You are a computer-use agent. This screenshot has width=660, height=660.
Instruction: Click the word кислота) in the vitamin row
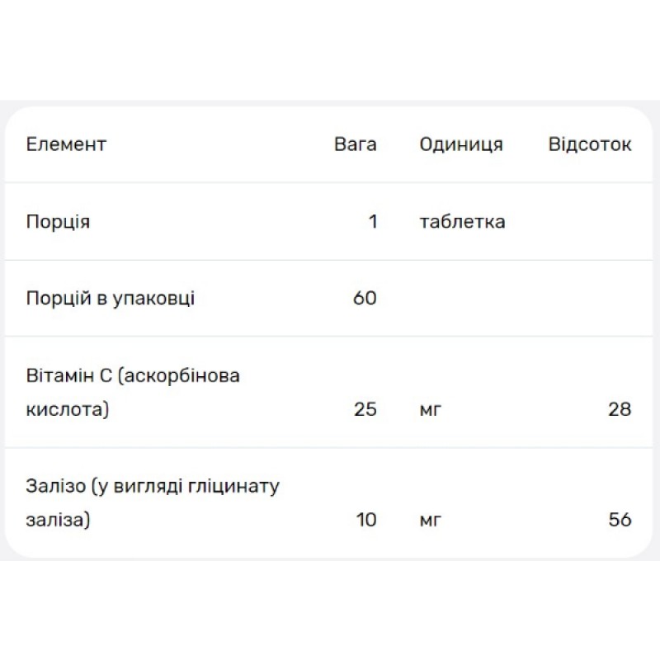pos(68,409)
